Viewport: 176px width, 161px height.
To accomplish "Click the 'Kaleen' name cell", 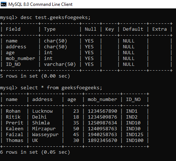I will tap(15, 129).
